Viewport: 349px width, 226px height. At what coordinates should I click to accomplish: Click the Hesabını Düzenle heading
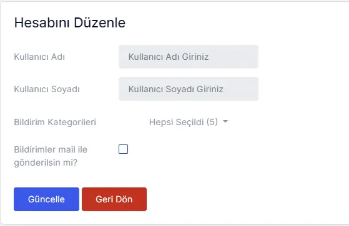tap(70, 22)
